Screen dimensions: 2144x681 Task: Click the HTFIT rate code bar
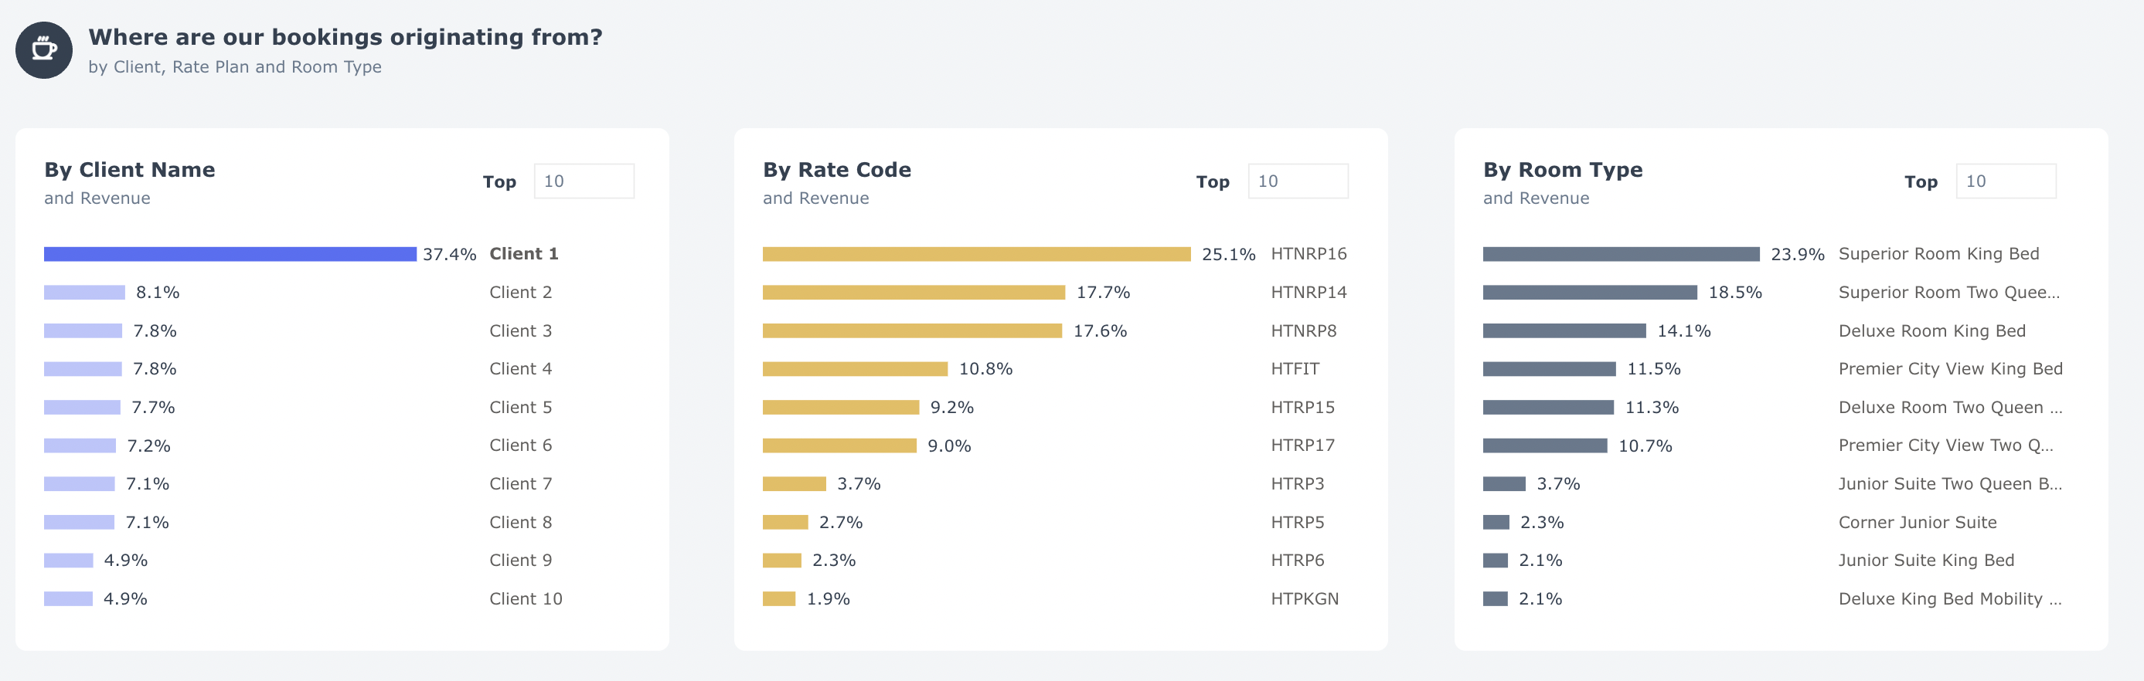click(x=854, y=369)
